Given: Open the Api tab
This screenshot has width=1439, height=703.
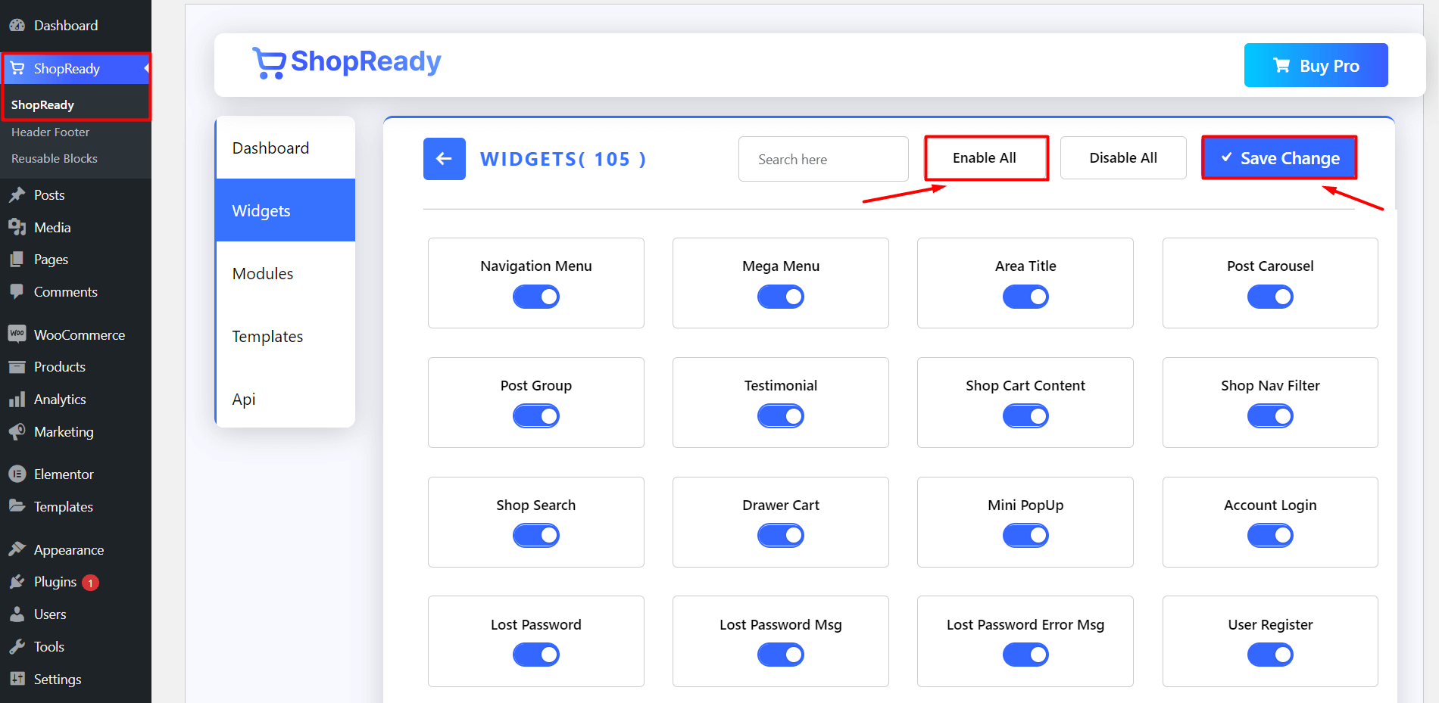Looking at the screenshot, I should (x=286, y=399).
